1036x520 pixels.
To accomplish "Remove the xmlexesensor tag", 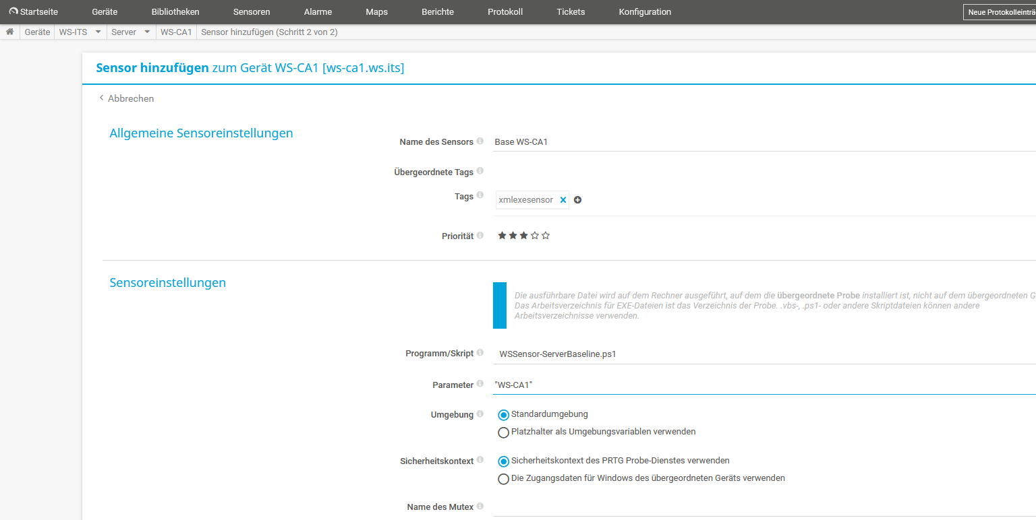I will point(563,200).
